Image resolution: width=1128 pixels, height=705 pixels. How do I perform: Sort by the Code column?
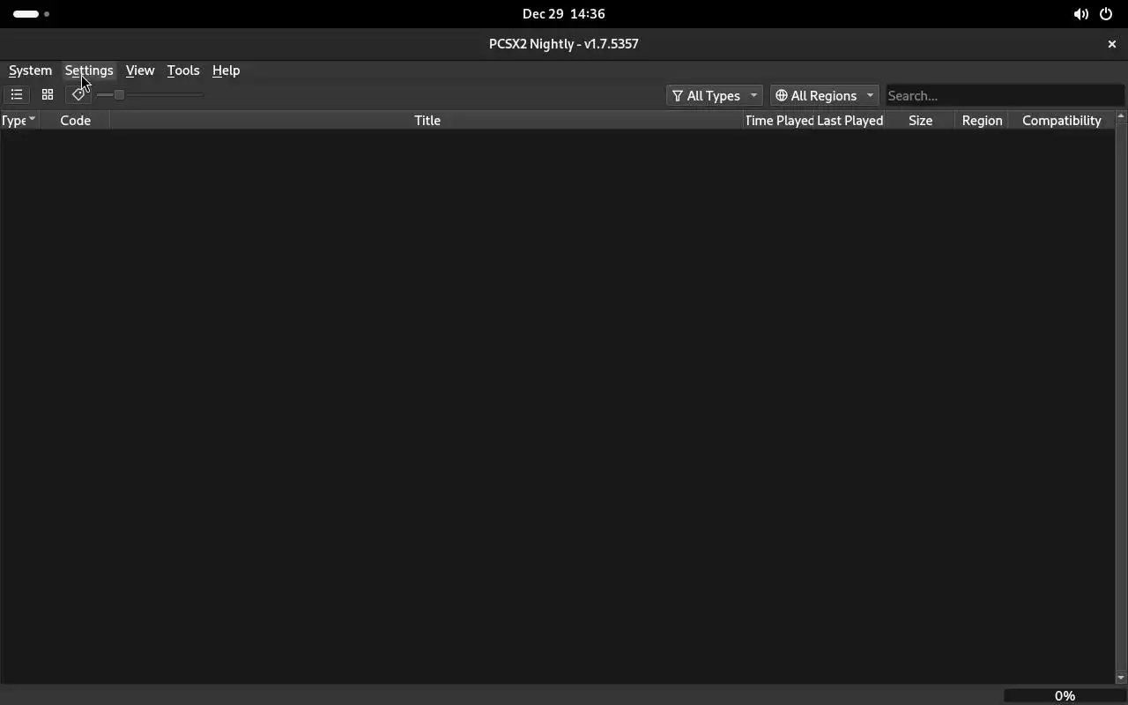point(75,121)
